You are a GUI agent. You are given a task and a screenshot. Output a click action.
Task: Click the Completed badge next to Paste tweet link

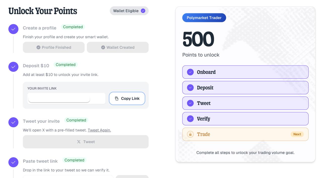point(74,160)
